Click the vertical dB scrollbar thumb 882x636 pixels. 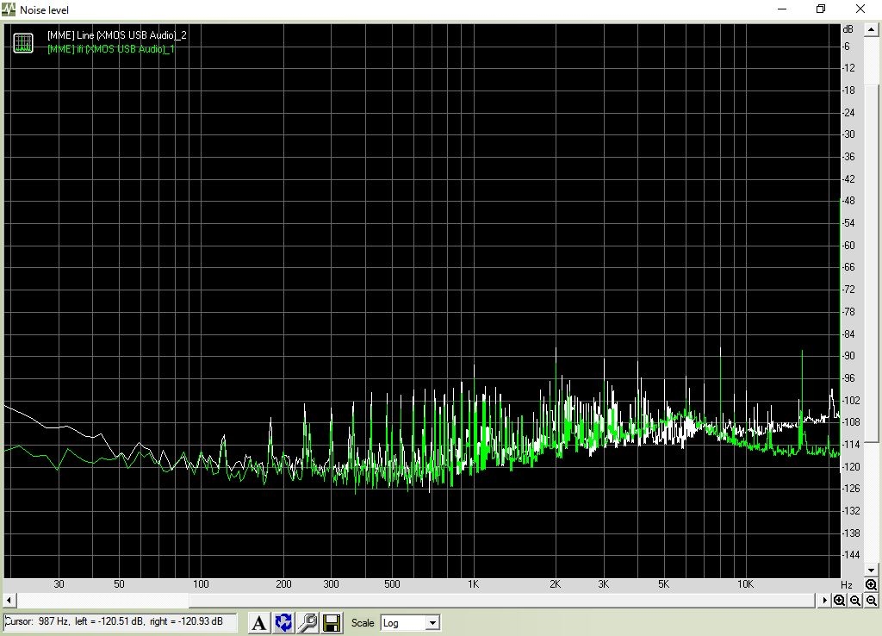(x=872, y=264)
